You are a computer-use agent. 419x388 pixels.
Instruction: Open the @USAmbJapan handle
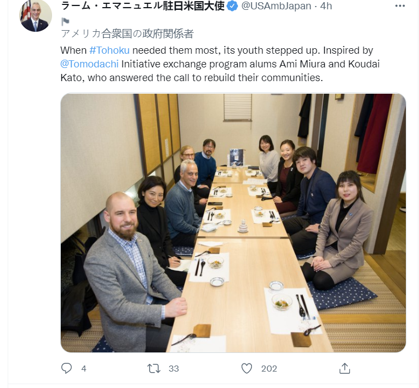(276, 6)
